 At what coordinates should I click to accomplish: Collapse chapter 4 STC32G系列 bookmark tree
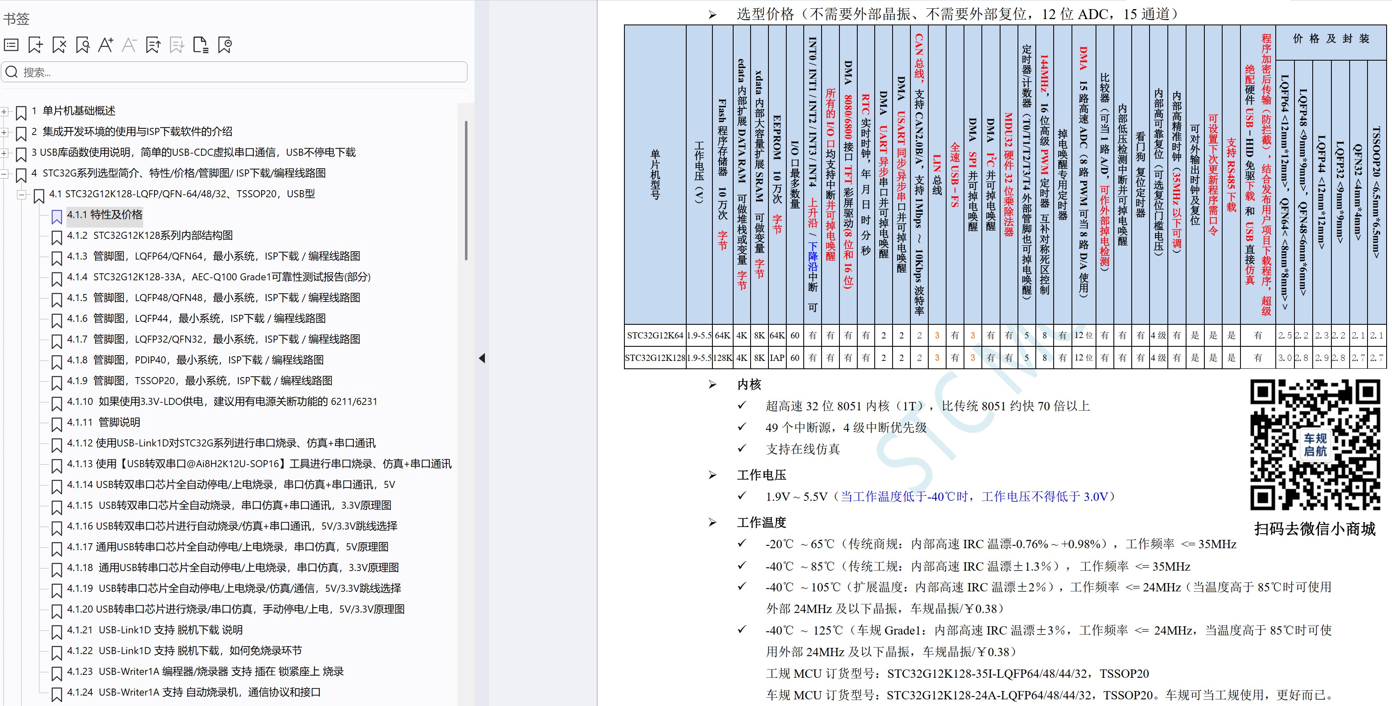click(x=5, y=174)
